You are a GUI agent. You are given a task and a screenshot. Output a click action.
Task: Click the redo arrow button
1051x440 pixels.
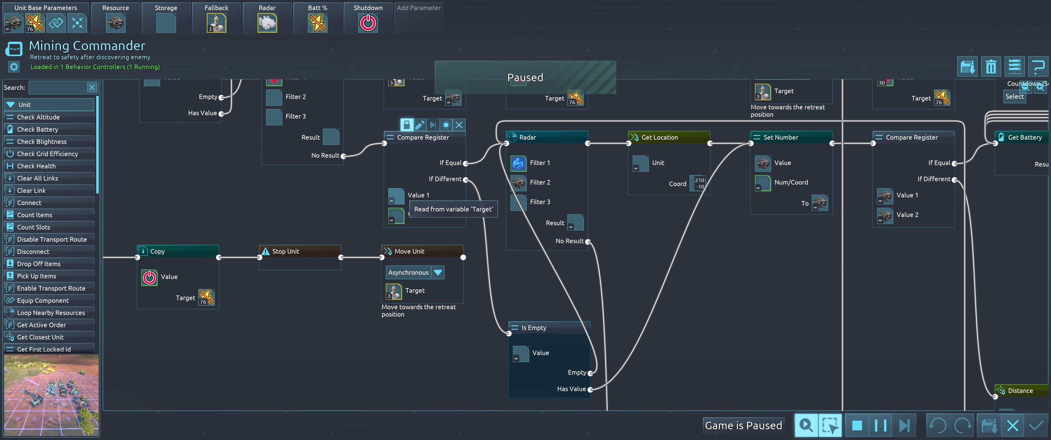pyautogui.click(x=962, y=426)
